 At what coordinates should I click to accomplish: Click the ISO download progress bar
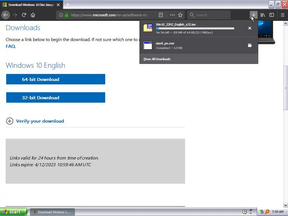click(x=195, y=28)
